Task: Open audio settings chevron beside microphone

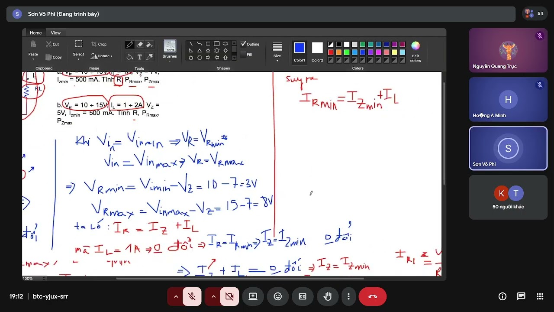Action: 176,296
